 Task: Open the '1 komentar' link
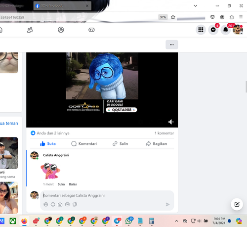pyautogui.click(x=164, y=133)
